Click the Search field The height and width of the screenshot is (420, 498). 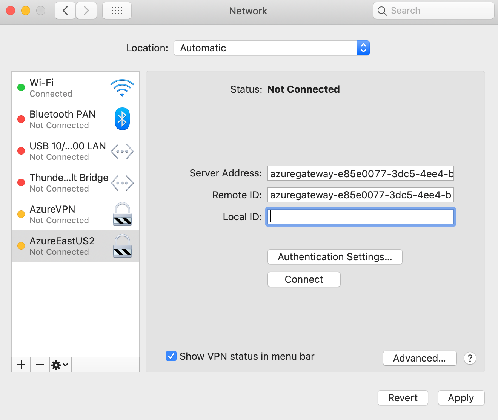tap(434, 11)
